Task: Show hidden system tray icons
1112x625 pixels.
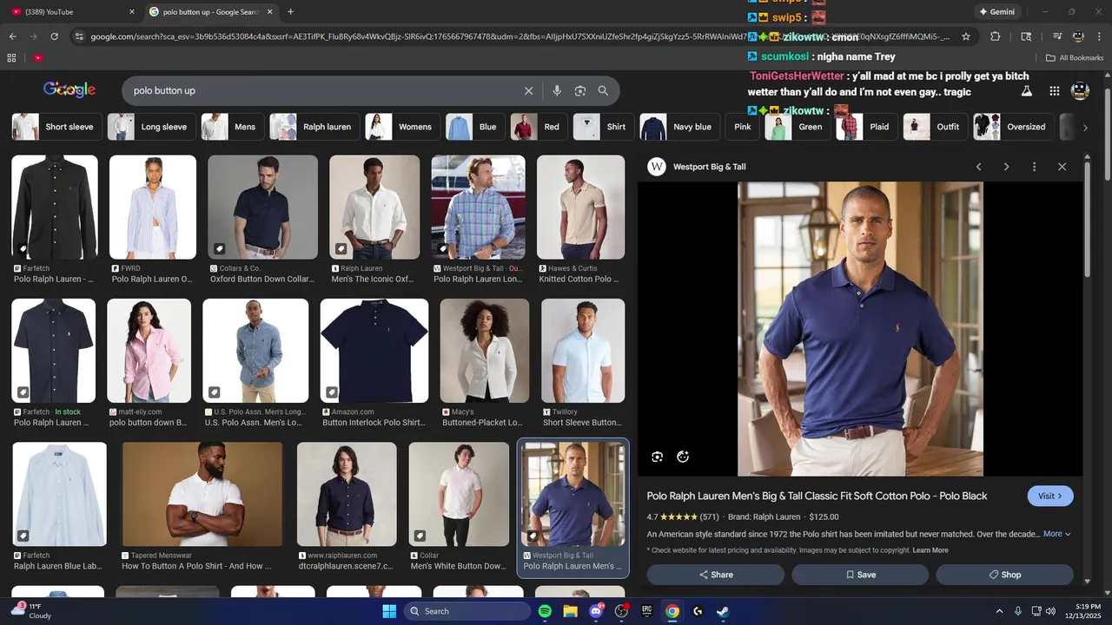Action: [x=999, y=611]
